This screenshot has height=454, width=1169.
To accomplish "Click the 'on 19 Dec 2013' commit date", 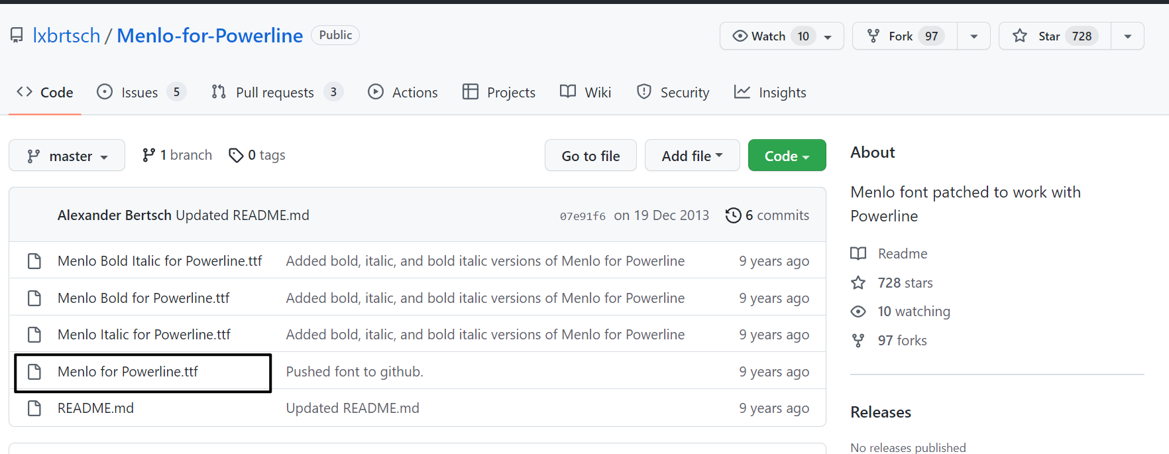I will tap(661, 215).
